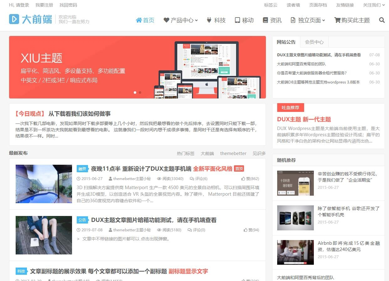The image size is (389, 281).
Task: Open comments via 评论(6) icon
Action: point(192,179)
